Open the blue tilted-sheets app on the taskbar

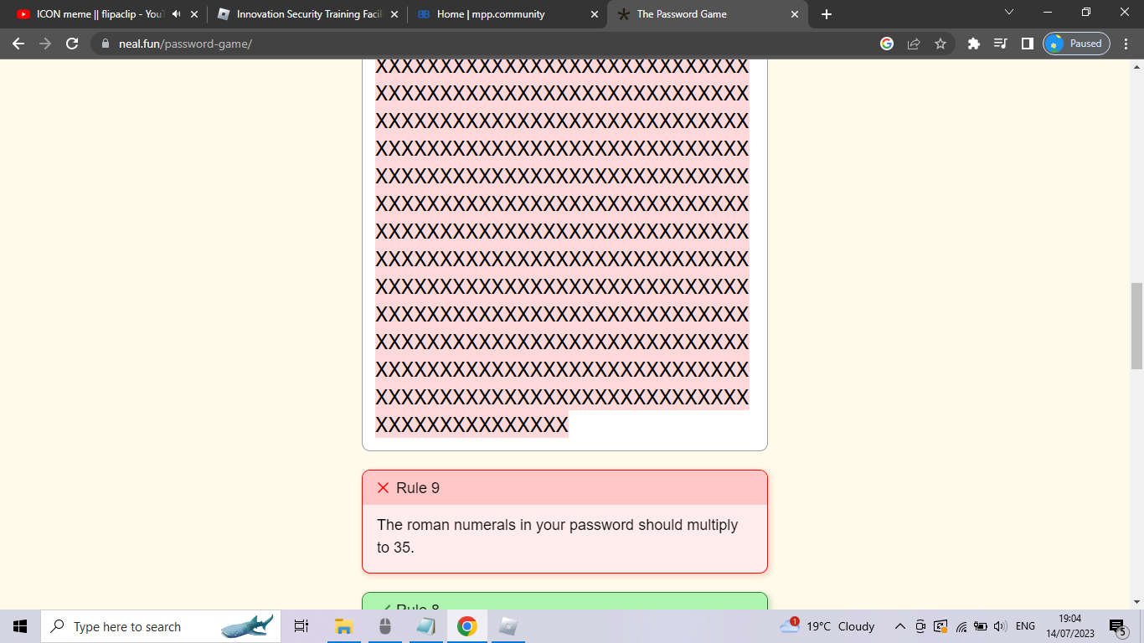(x=425, y=626)
